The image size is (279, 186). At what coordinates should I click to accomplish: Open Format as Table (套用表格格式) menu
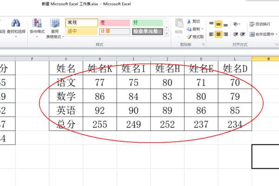[x=54, y=28]
